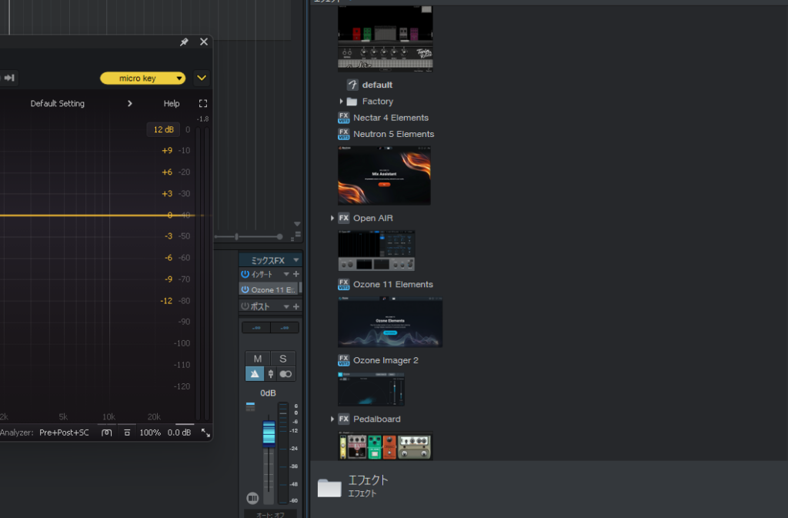Solo the channel with S button
The height and width of the screenshot is (518, 788).
283,359
